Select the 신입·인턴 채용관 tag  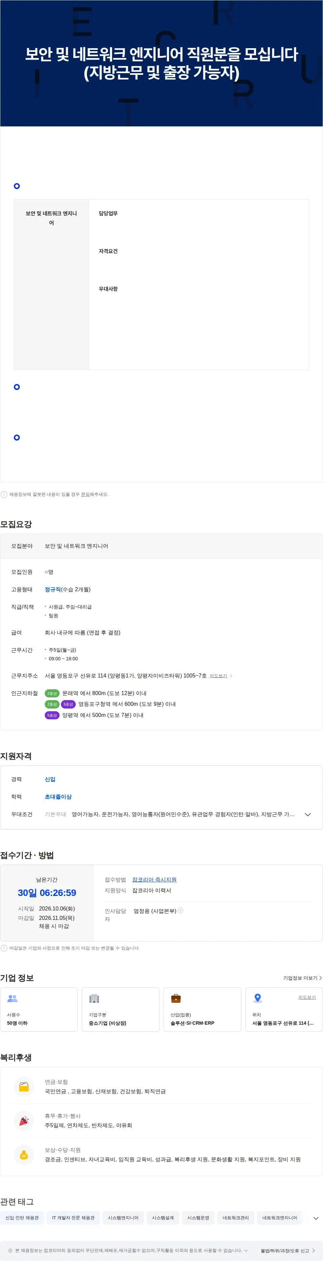22,1218
